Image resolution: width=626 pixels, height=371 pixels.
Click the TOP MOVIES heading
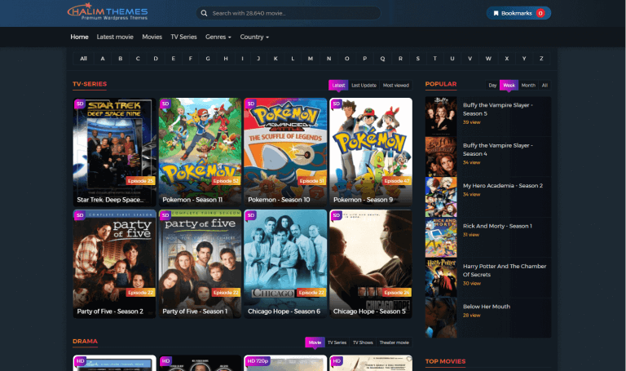[x=445, y=361]
